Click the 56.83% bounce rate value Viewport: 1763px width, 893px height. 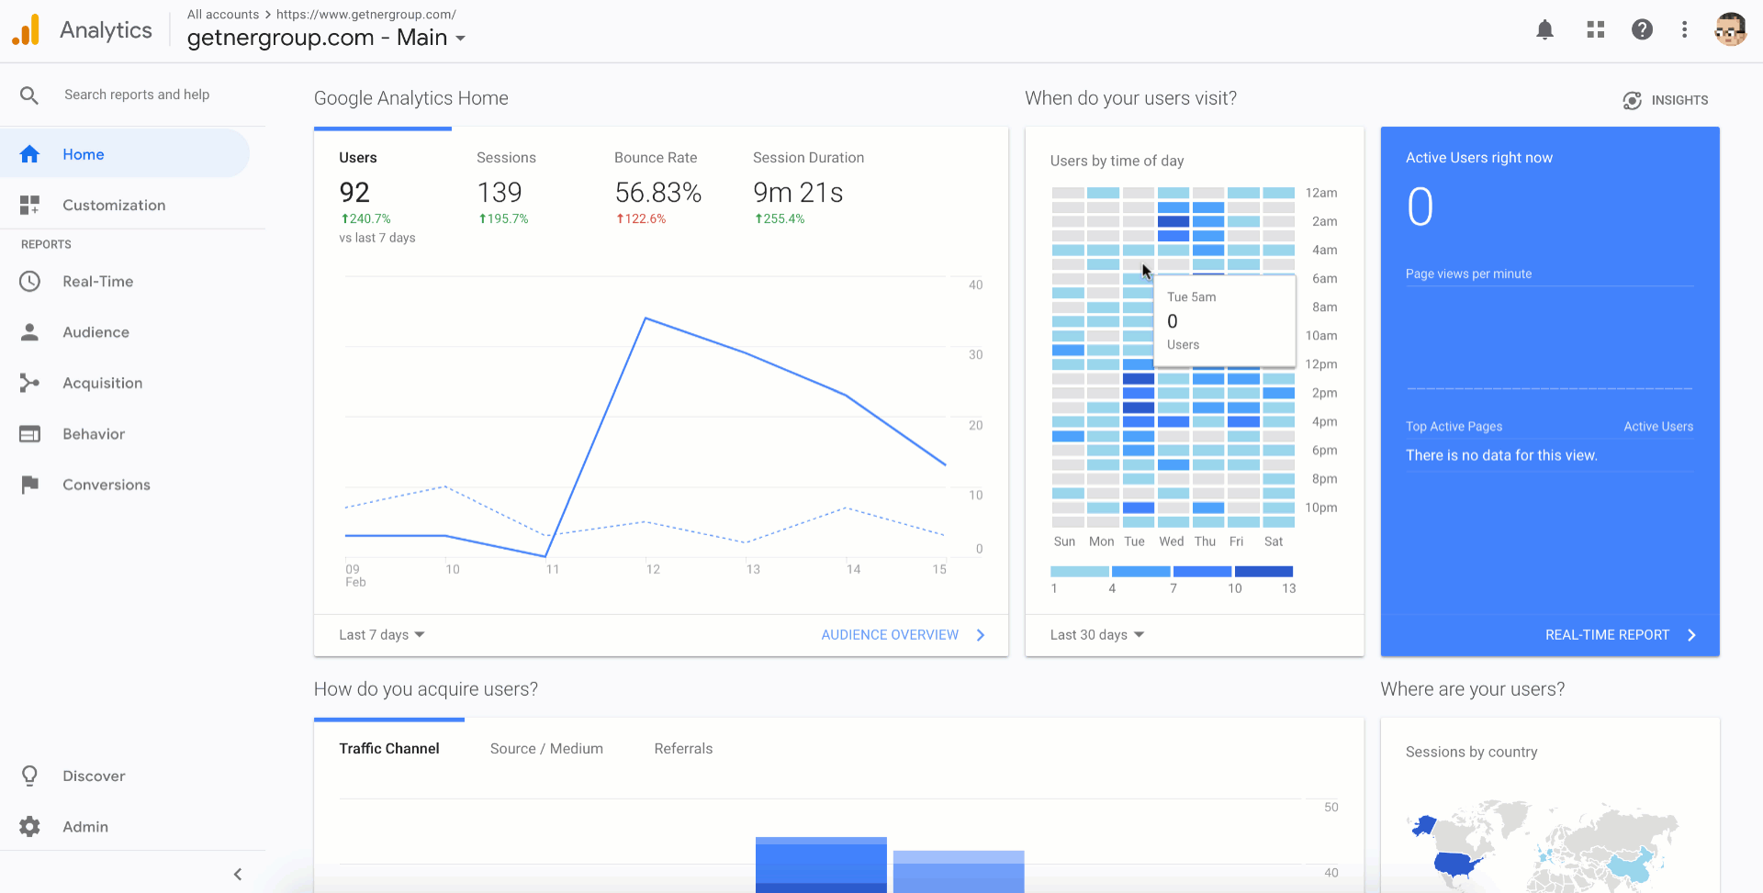[658, 193]
